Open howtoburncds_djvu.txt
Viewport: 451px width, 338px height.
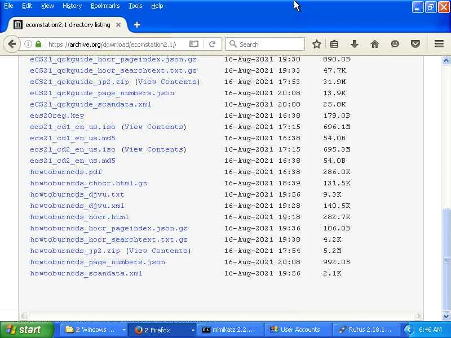(77, 194)
